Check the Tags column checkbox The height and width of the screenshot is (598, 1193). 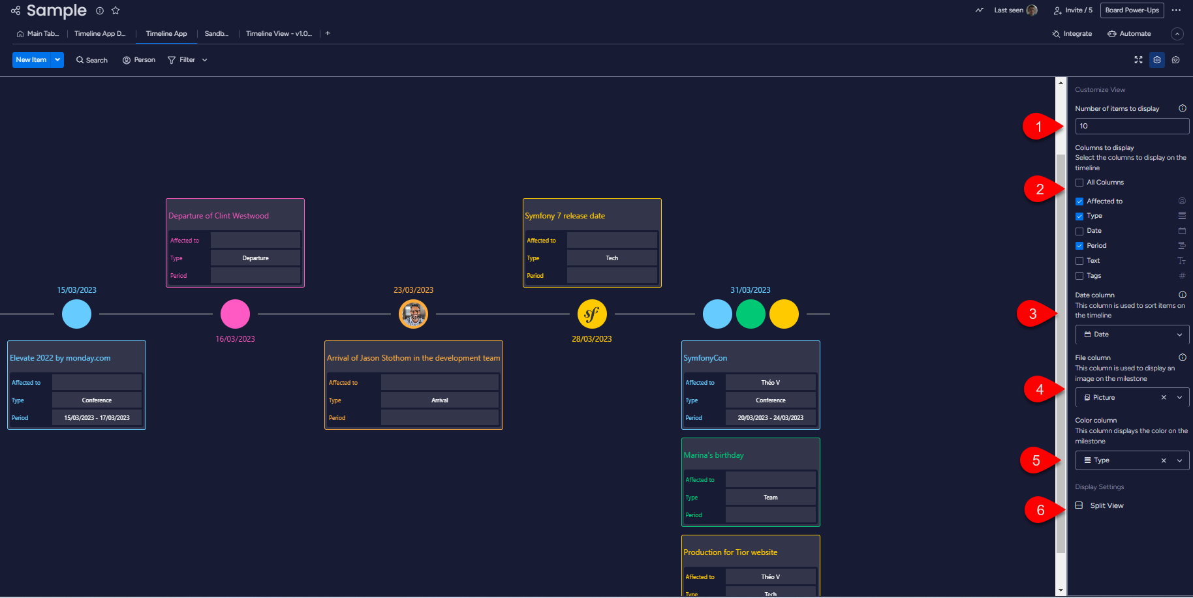coord(1079,276)
